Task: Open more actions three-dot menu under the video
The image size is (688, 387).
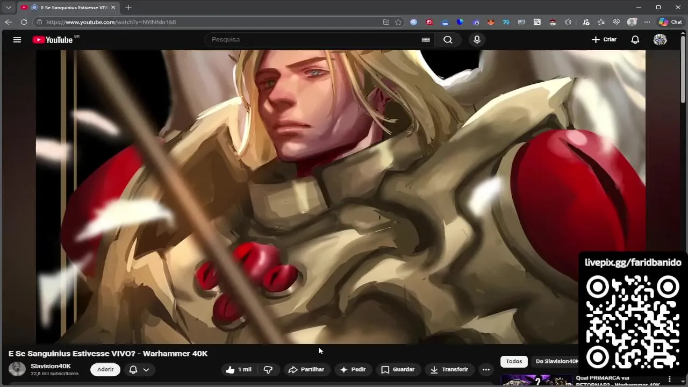Action: (486, 370)
